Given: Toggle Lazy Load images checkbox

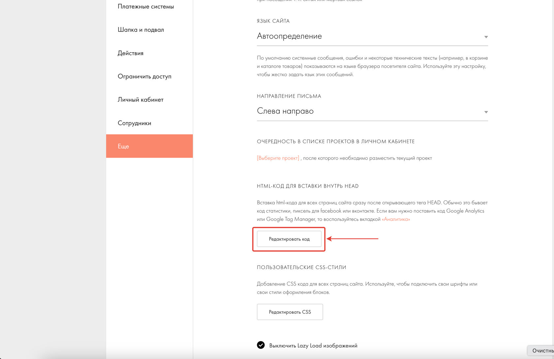Looking at the screenshot, I should [261, 345].
